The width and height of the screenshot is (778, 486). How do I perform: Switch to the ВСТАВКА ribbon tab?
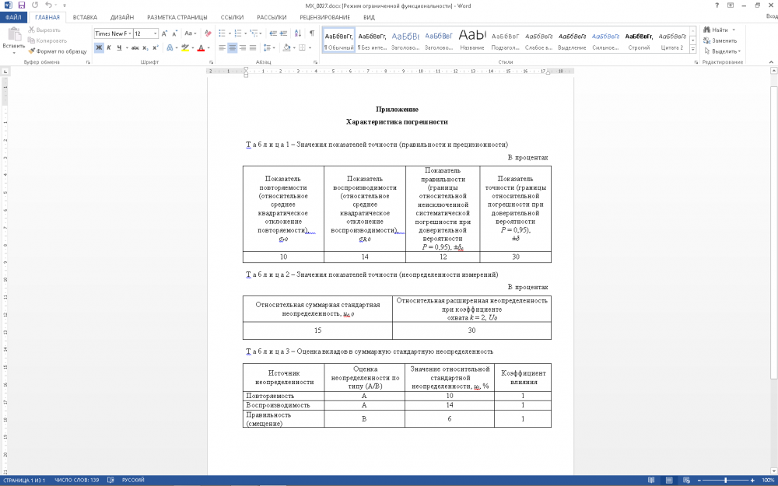[85, 16]
